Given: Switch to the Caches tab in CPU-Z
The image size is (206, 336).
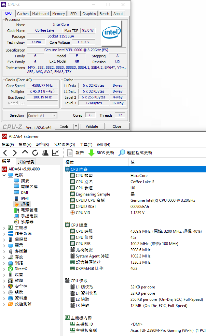Looking at the screenshot, I should pyautogui.click(x=23, y=14).
